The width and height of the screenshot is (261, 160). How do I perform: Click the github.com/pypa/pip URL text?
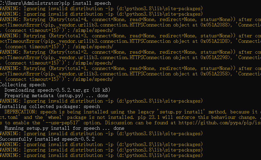click(220, 123)
